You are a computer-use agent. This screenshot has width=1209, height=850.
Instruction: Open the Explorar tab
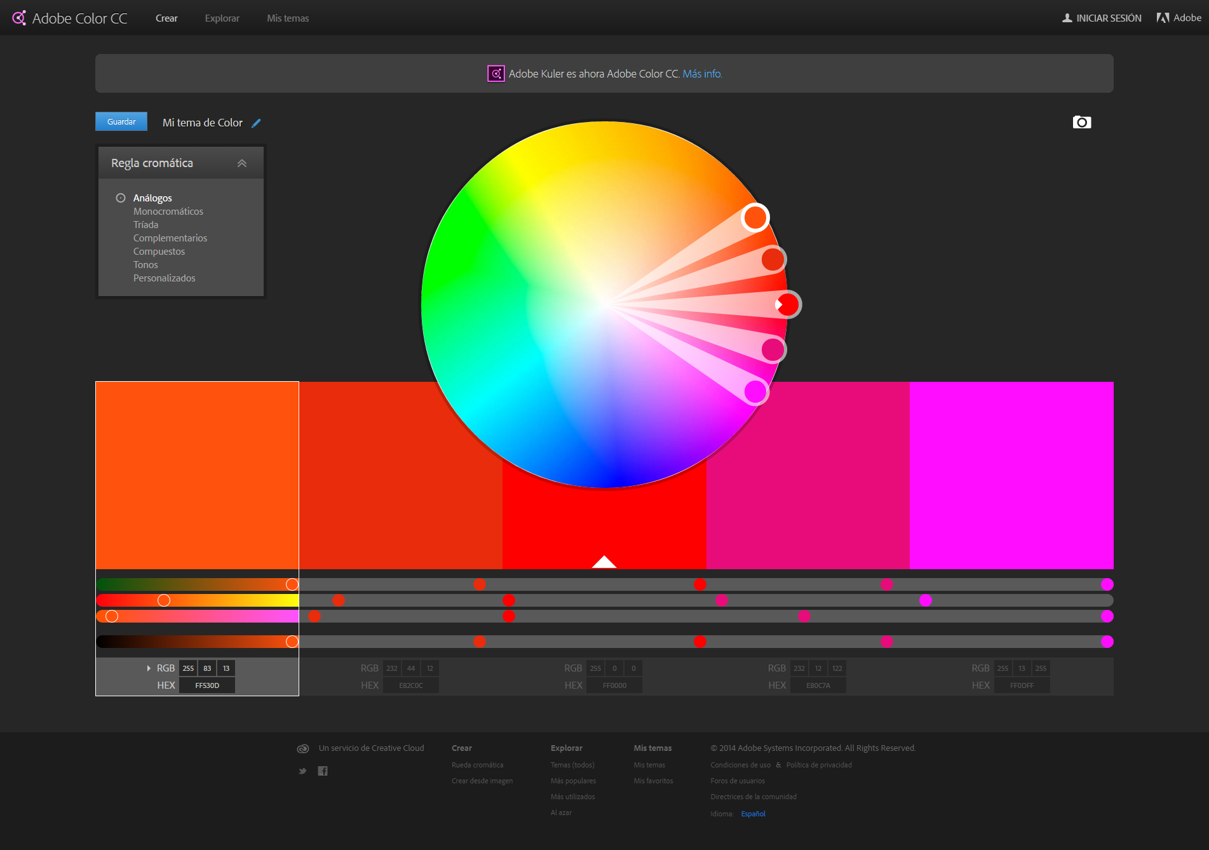tap(222, 18)
